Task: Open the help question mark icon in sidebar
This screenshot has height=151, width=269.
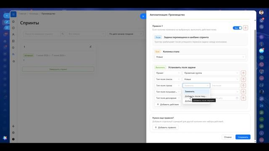Action: (13, 139)
